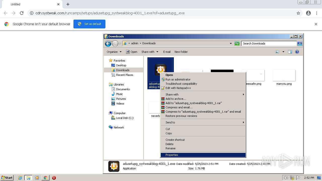Open the Documents library

coord(120,89)
